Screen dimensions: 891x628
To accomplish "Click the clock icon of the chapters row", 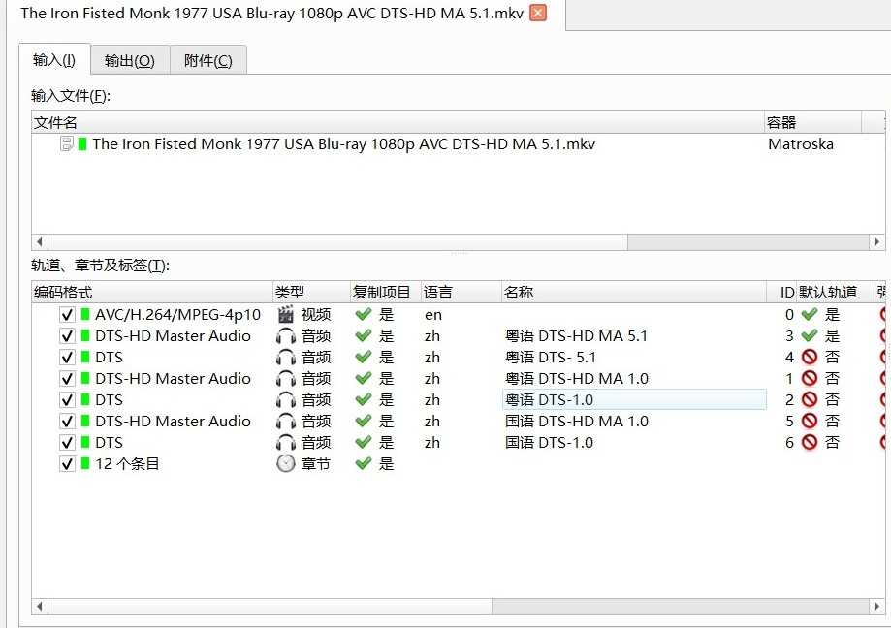I will (286, 464).
